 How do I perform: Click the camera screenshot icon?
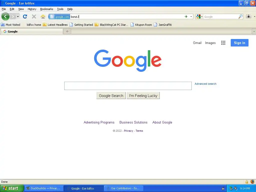click(248, 16)
